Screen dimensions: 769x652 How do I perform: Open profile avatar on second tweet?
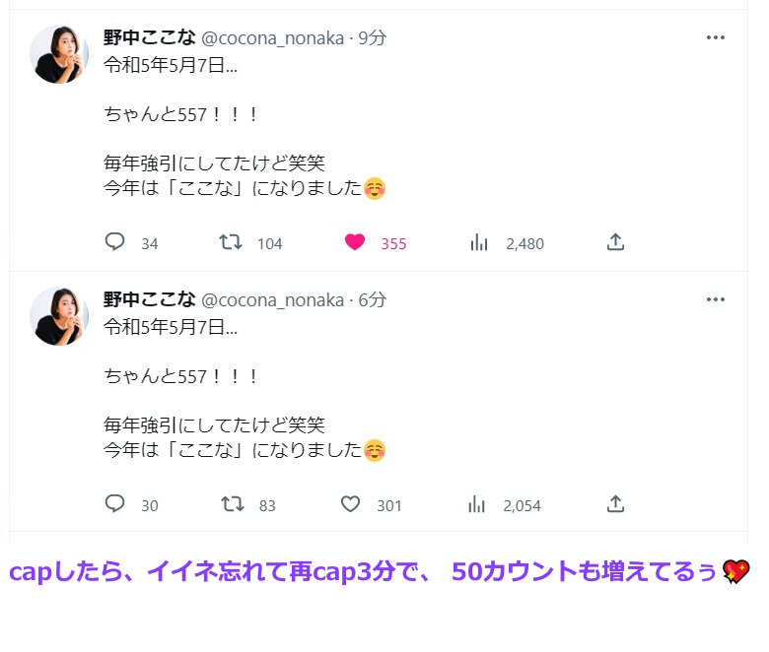59,316
